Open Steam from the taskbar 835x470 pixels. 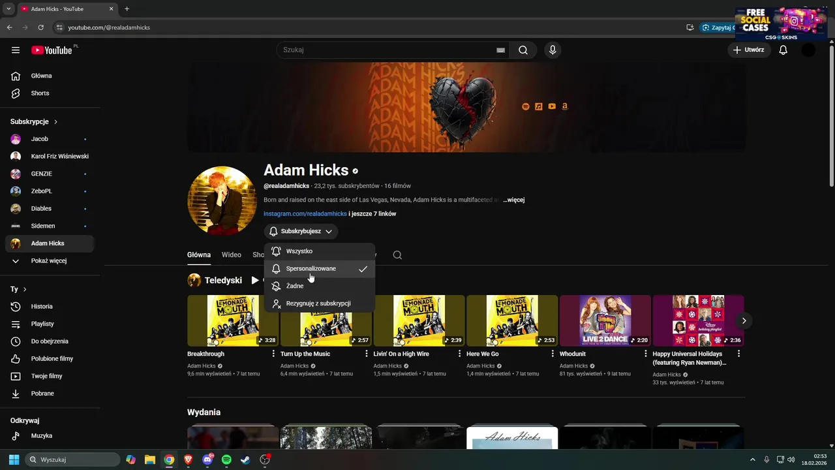(x=245, y=460)
